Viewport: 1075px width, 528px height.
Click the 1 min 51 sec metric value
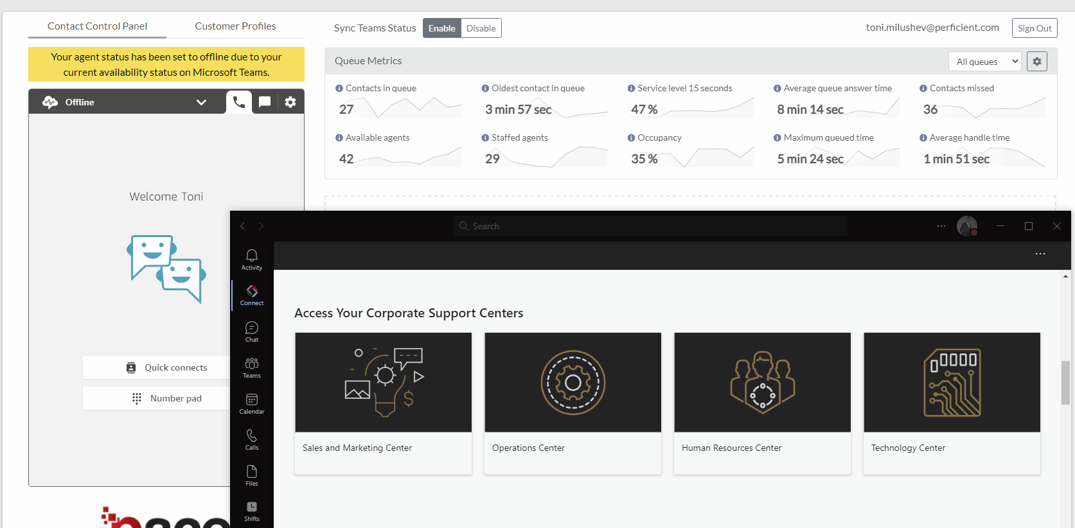tap(956, 159)
